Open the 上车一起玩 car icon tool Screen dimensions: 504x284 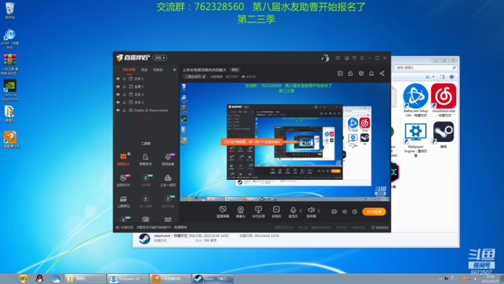(168, 180)
